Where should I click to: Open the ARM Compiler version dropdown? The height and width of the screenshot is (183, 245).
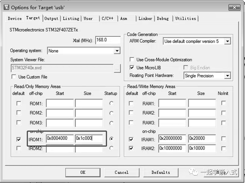click(x=227, y=41)
